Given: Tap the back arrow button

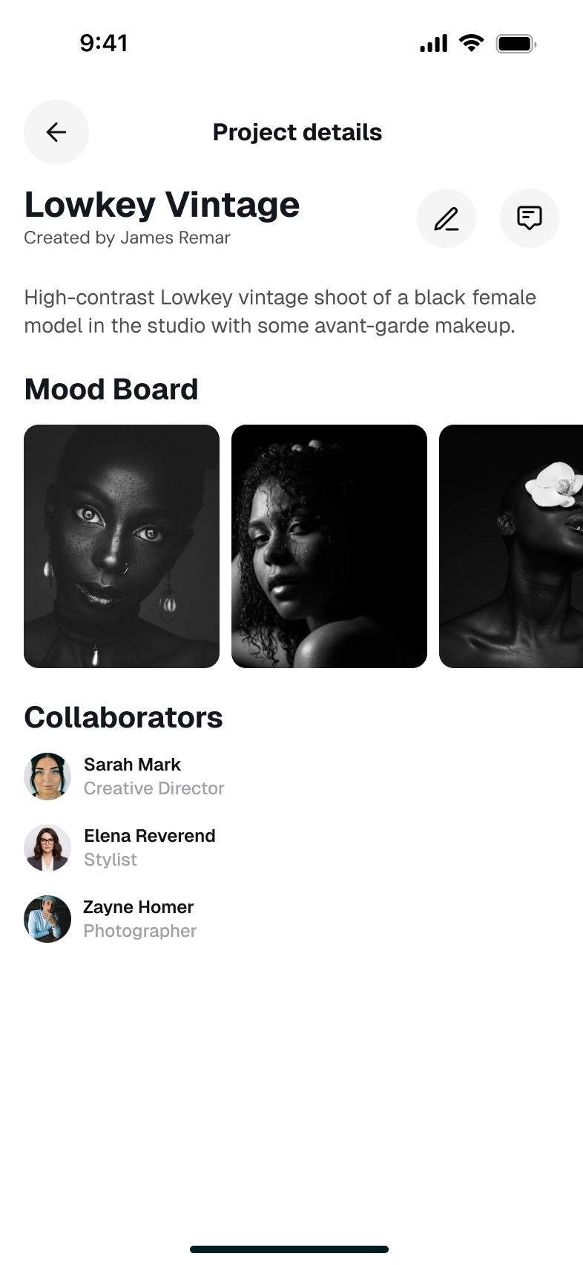Looking at the screenshot, I should pyautogui.click(x=56, y=132).
